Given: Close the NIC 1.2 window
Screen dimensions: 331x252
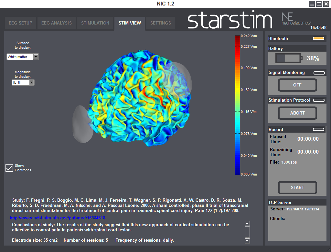Looking at the screenshot, I should pos(326,4).
